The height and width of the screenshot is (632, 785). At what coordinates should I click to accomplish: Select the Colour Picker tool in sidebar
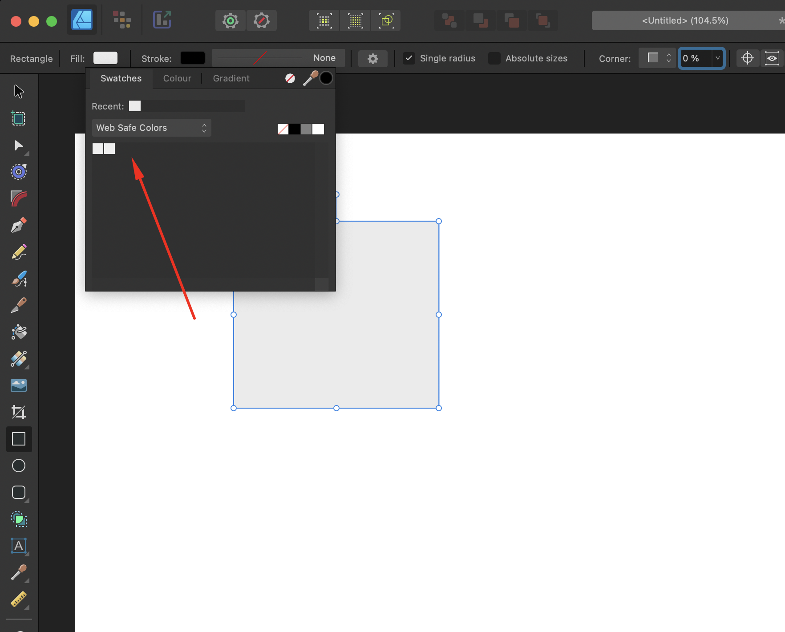tap(19, 572)
